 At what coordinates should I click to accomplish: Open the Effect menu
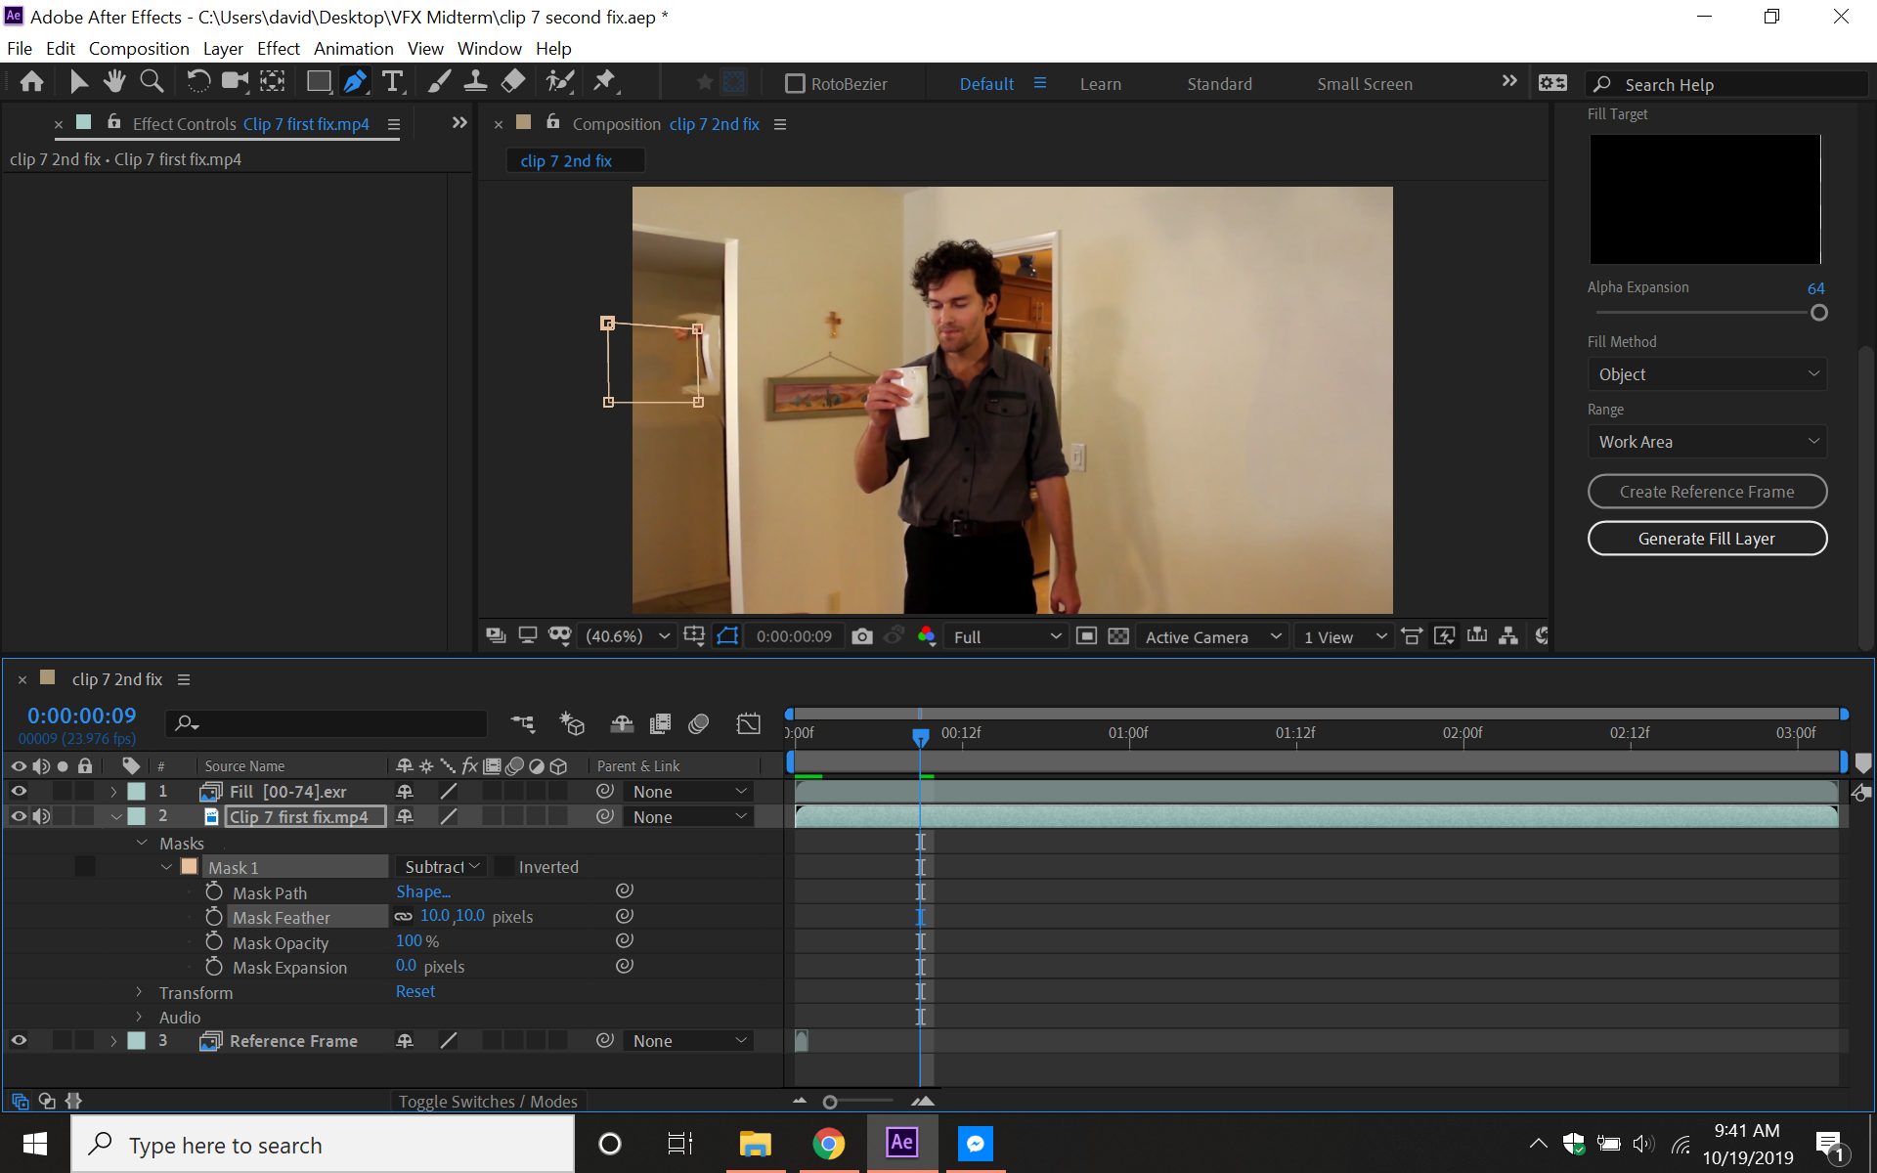click(278, 48)
